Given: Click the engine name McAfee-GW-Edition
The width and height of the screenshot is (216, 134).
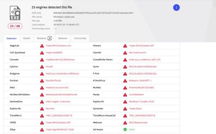Looking at the screenshot, I should (x=20, y=95).
